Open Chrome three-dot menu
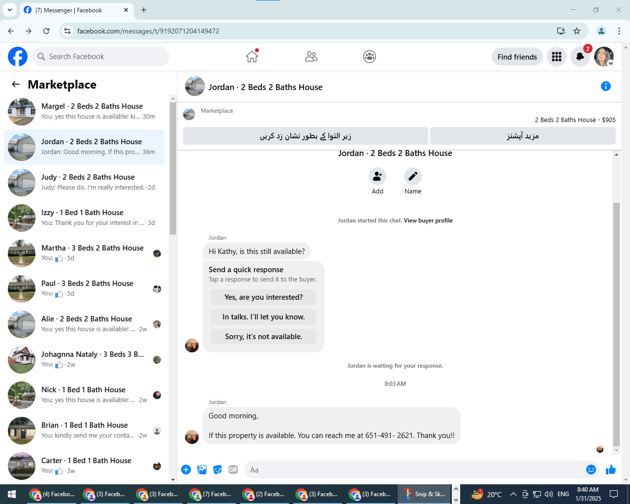Viewport: 630px width, 504px height. 619,31
